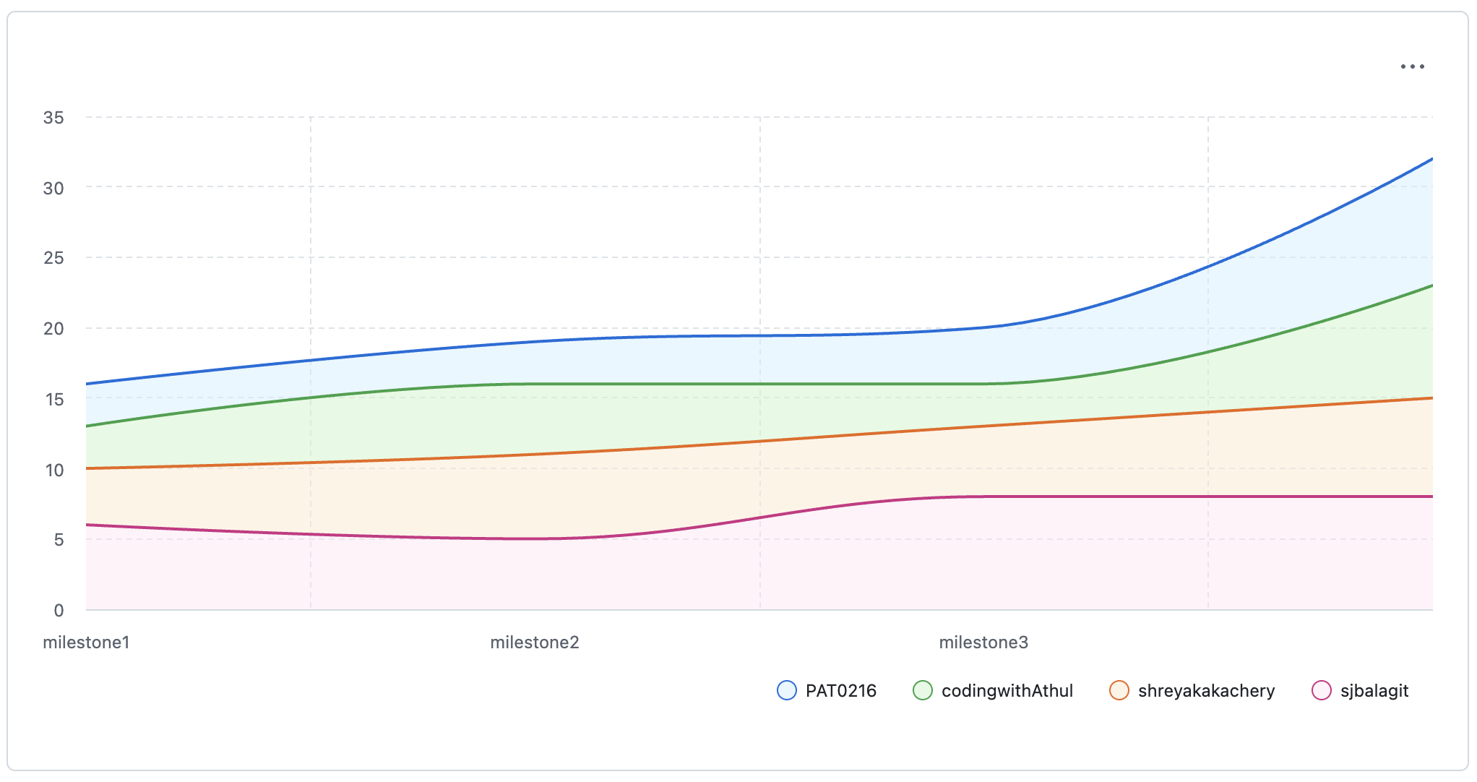Screen dimensions: 1477x782
Task: Click the 0 y-axis tick label
Action: pyautogui.click(x=59, y=611)
